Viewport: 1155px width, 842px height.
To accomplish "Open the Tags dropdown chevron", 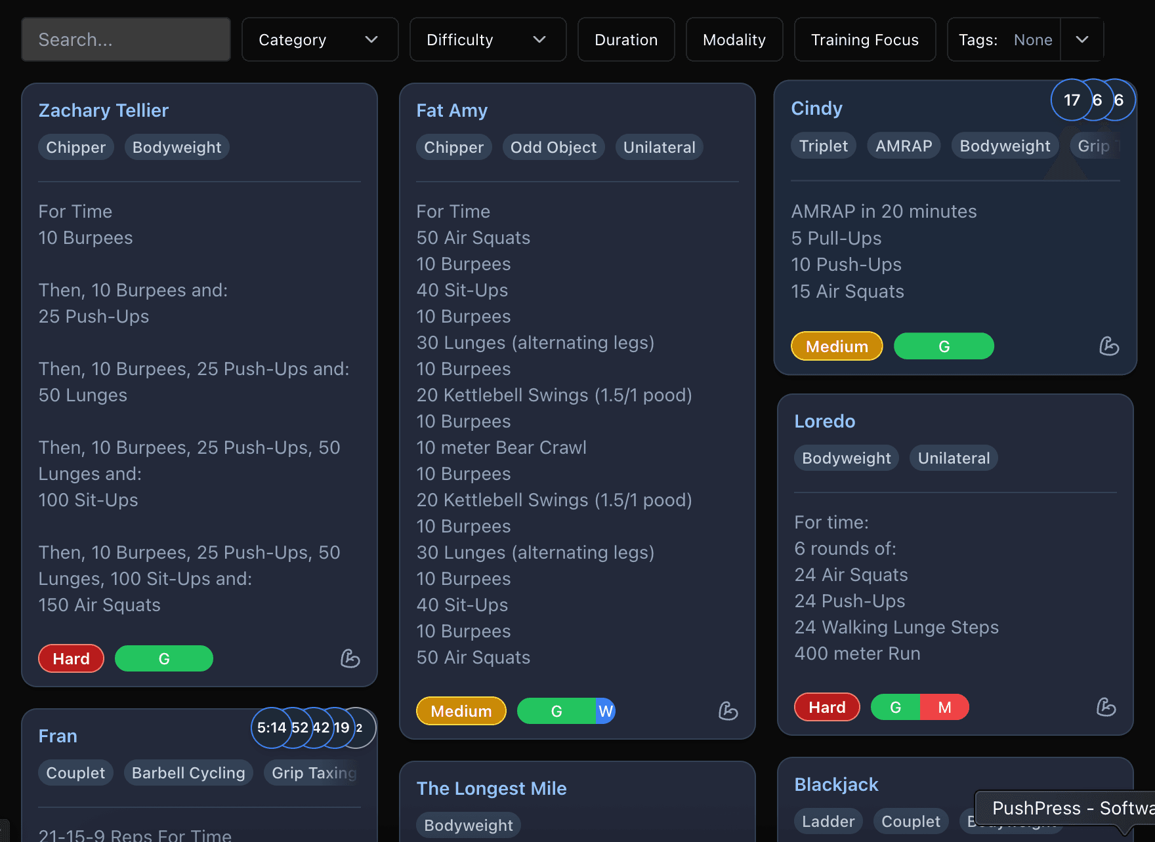I will tap(1081, 39).
